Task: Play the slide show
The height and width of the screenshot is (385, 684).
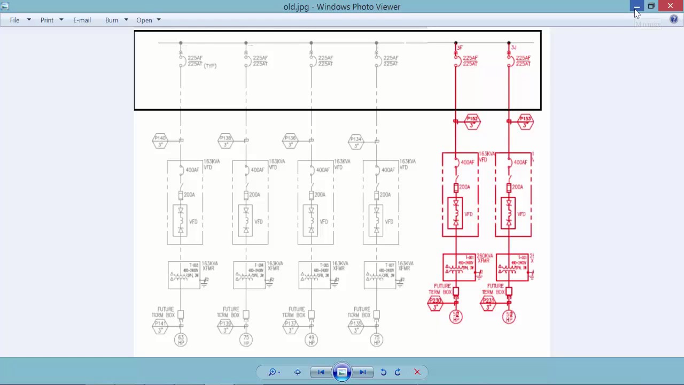Action: 342,372
